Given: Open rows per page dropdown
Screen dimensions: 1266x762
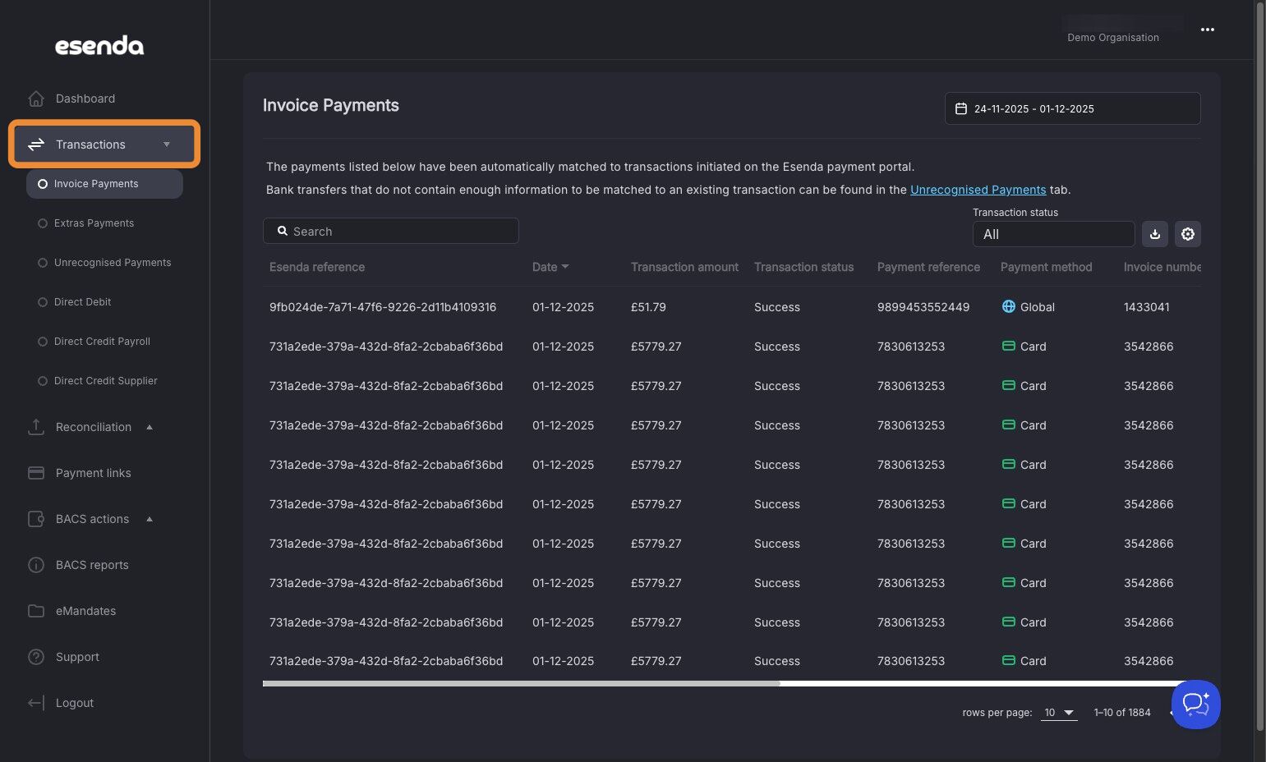Looking at the screenshot, I should [x=1059, y=713].
